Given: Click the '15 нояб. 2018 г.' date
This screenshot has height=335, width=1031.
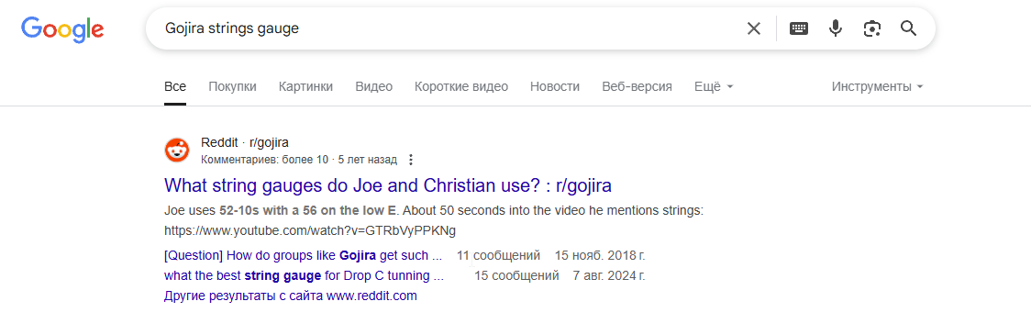Looking at the screenshot, I should [x=600, y=255].
